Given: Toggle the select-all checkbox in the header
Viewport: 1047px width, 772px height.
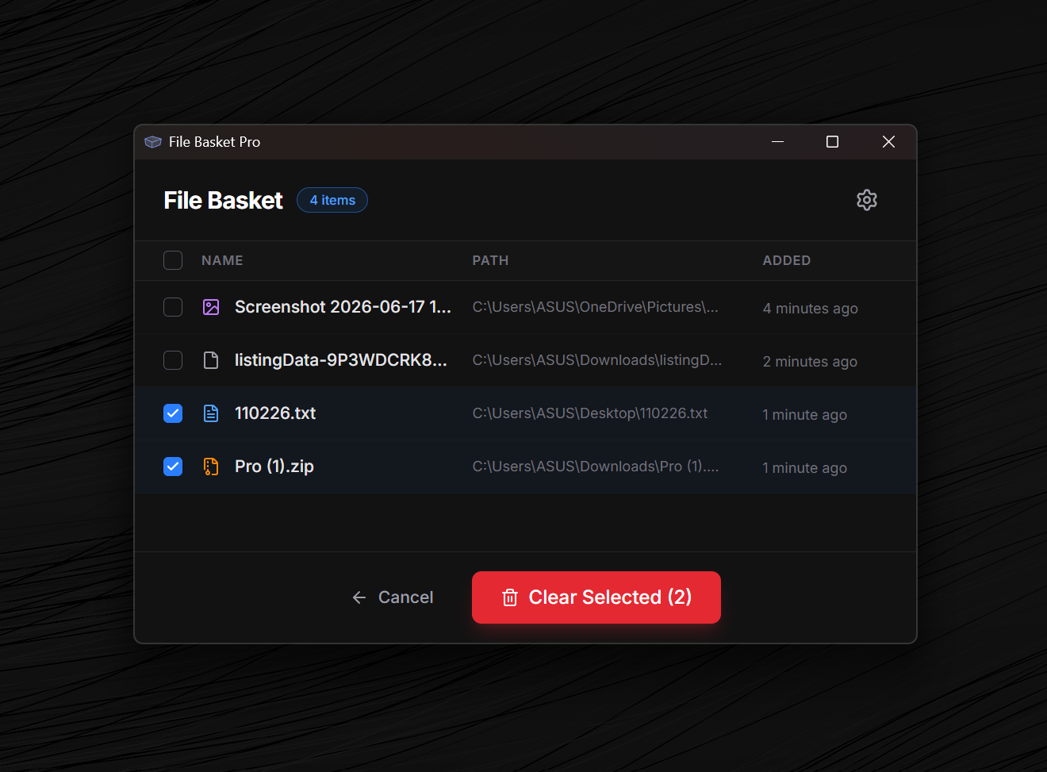Looking at the screenshot, I should (x=173, y=260).
